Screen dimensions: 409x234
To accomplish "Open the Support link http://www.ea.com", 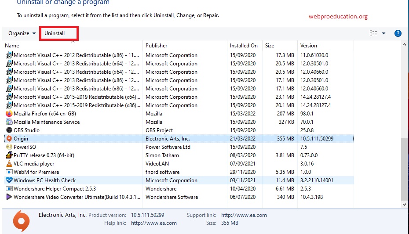I will click(244, 215).
